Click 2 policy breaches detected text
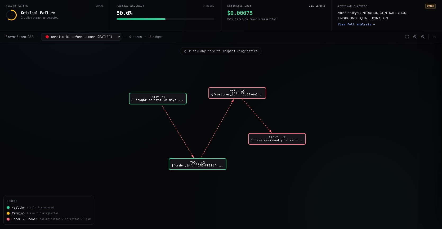442x229 pixels. coord(40,18)
